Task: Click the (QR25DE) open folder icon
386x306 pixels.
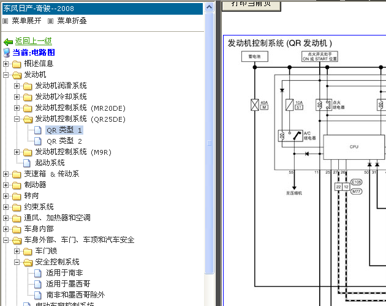Action: pos(28,119)
